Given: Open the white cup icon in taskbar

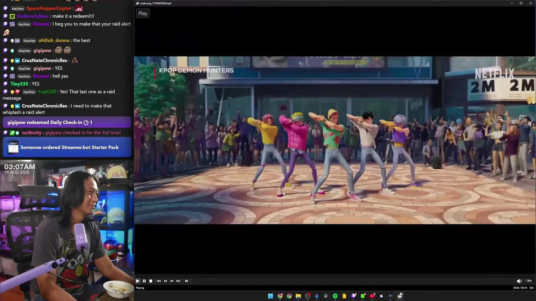Looking at the screenshot, I should tap(381, 296).
